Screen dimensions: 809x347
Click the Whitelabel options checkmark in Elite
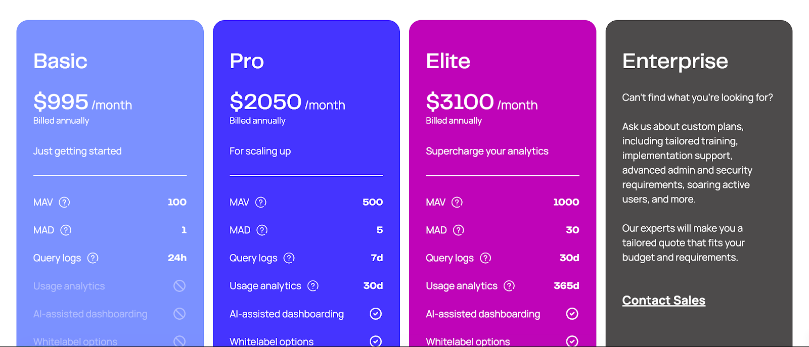pyautogui.click(x=572, y=341)
